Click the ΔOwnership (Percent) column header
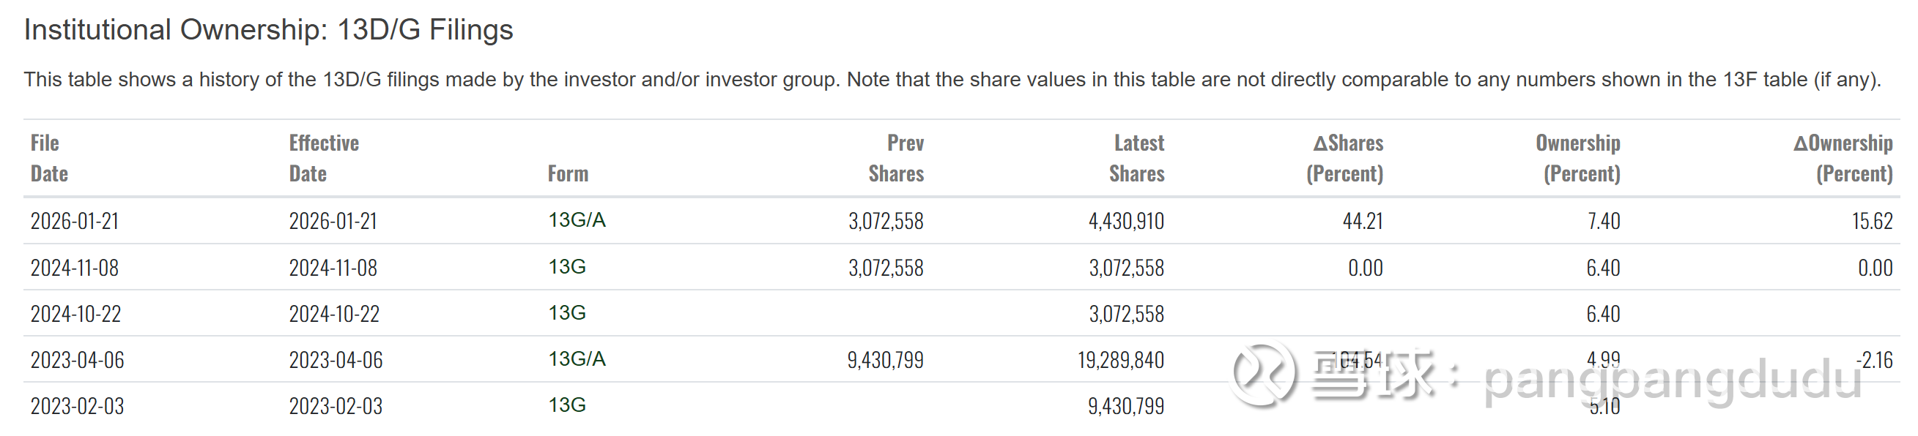This screenshot has height=436, width=1918. coord(1843,158)
